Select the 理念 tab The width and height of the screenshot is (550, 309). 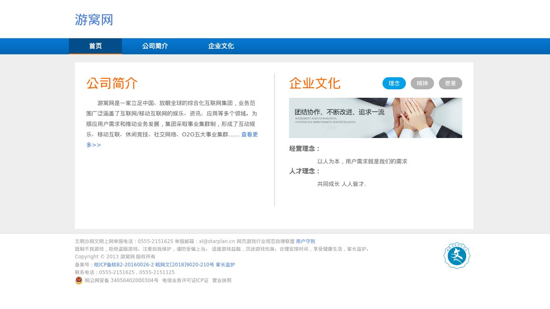pyautogui.click(x=394, y=83)
